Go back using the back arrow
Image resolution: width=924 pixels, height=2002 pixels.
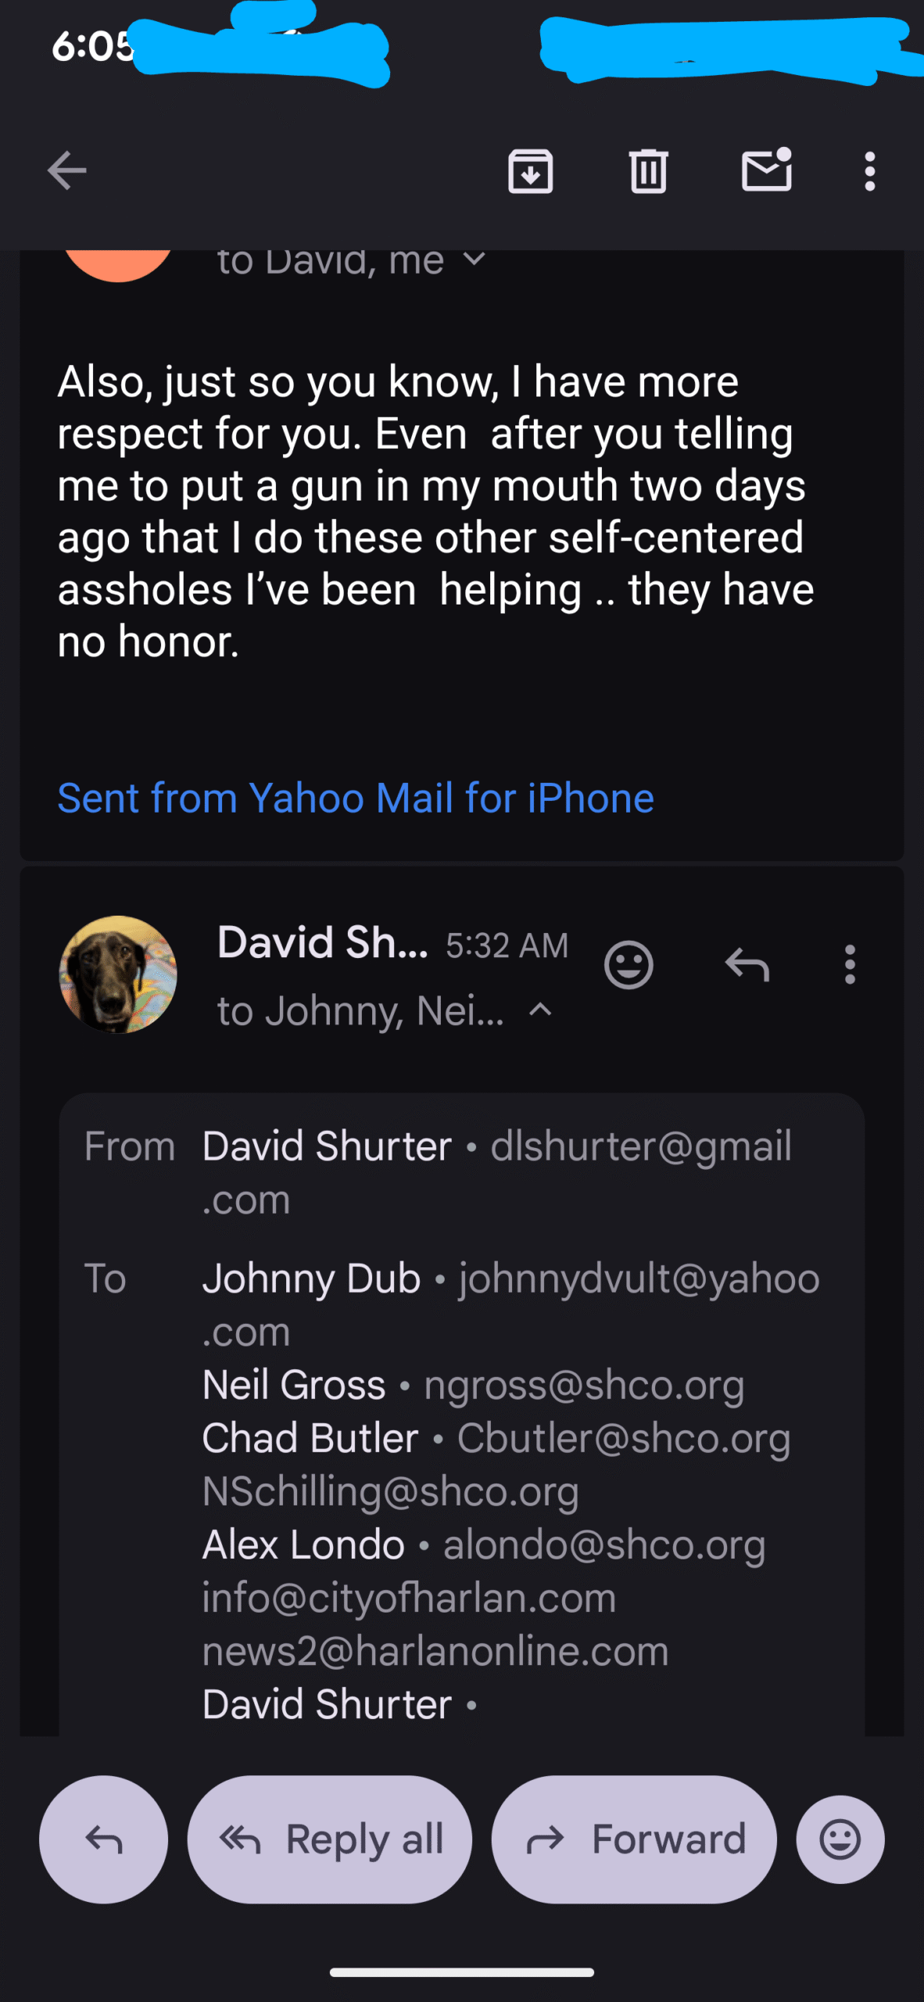[x=66, y=170]
